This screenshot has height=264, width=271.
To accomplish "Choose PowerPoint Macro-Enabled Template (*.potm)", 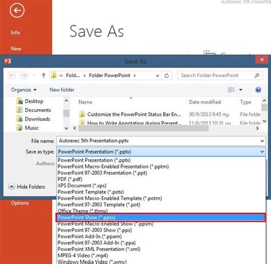I will tap(161, 198).
